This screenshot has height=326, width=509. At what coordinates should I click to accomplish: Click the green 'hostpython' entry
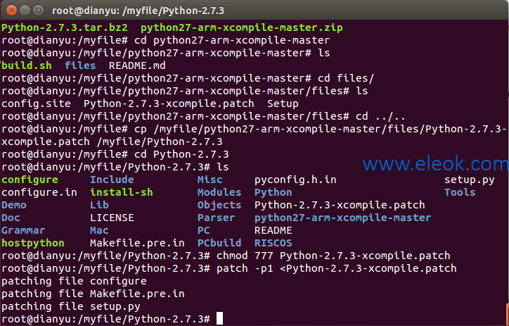click(x=33, y=243)
